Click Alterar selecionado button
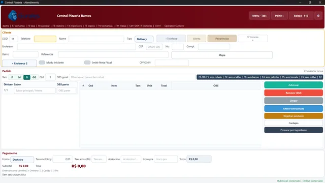The image size is (325, 183). coord(294,108)
